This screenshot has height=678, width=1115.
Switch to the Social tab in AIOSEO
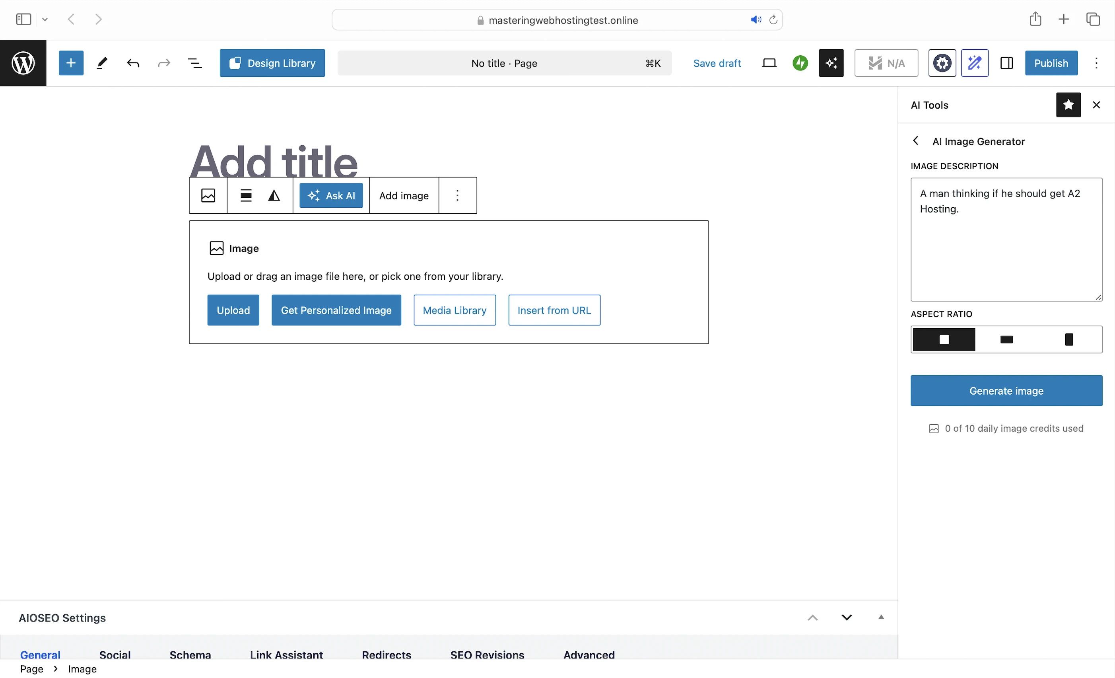coord(115,655)
